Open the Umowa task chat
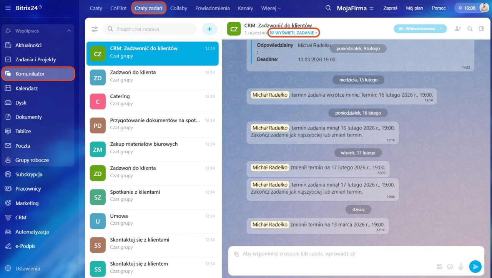This screenshot has height=278, width=492. pos(153,221)
